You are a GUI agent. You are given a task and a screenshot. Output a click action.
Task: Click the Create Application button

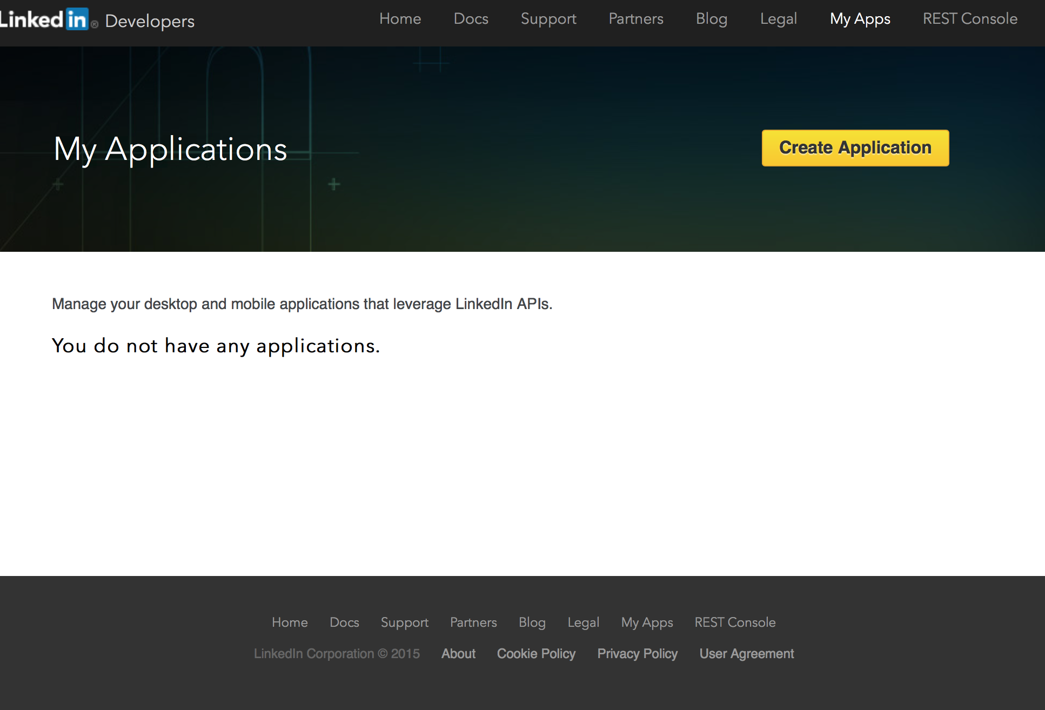855,148
